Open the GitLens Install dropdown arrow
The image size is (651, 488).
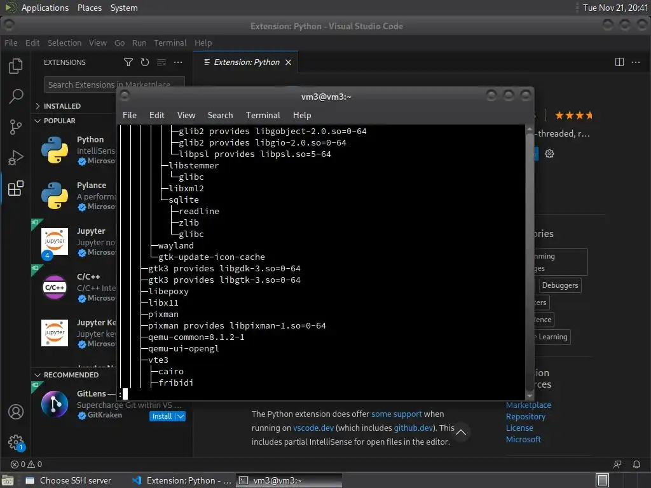(181, 416)
